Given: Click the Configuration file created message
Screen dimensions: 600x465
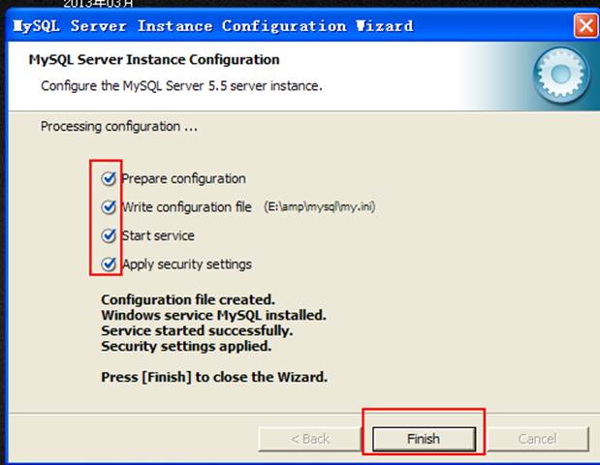Looking at the screenshot, I should coord(188,300).
